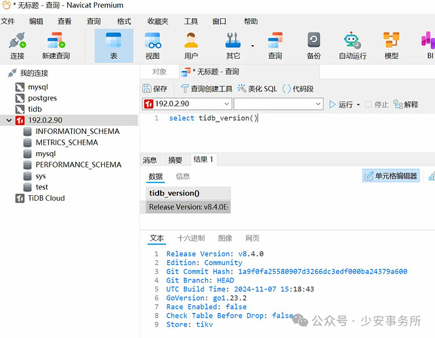435x338 pixels.
Task: Open the 其它 dropdown arrow
Action: pyautogui.click(x=253, y=46)
